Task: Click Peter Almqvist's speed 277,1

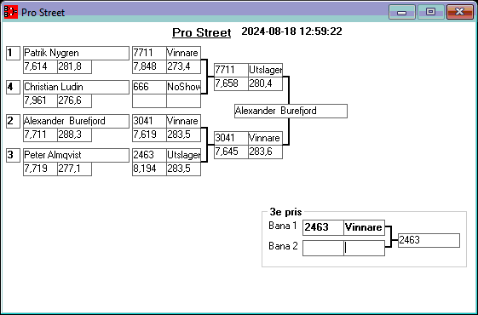Action: click(74, 169)
